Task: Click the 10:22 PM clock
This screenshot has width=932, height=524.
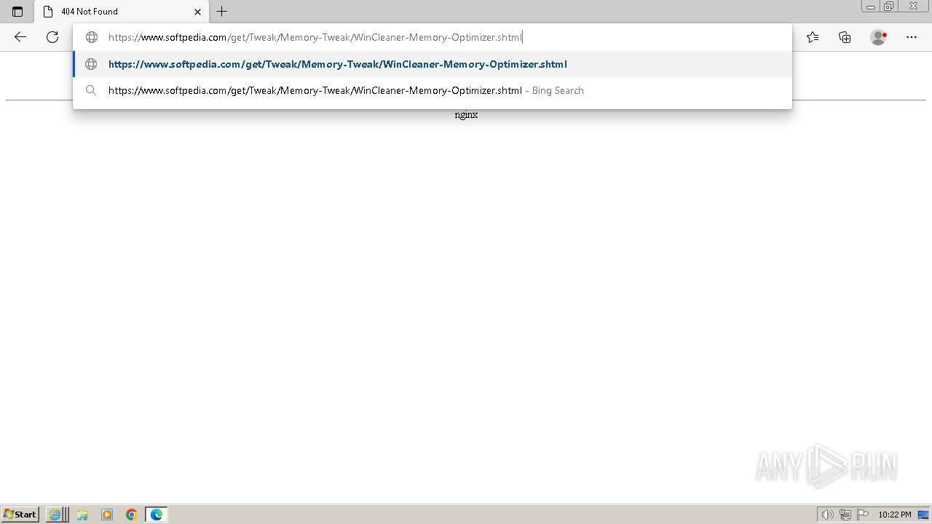Action: [x=895, y=515]
